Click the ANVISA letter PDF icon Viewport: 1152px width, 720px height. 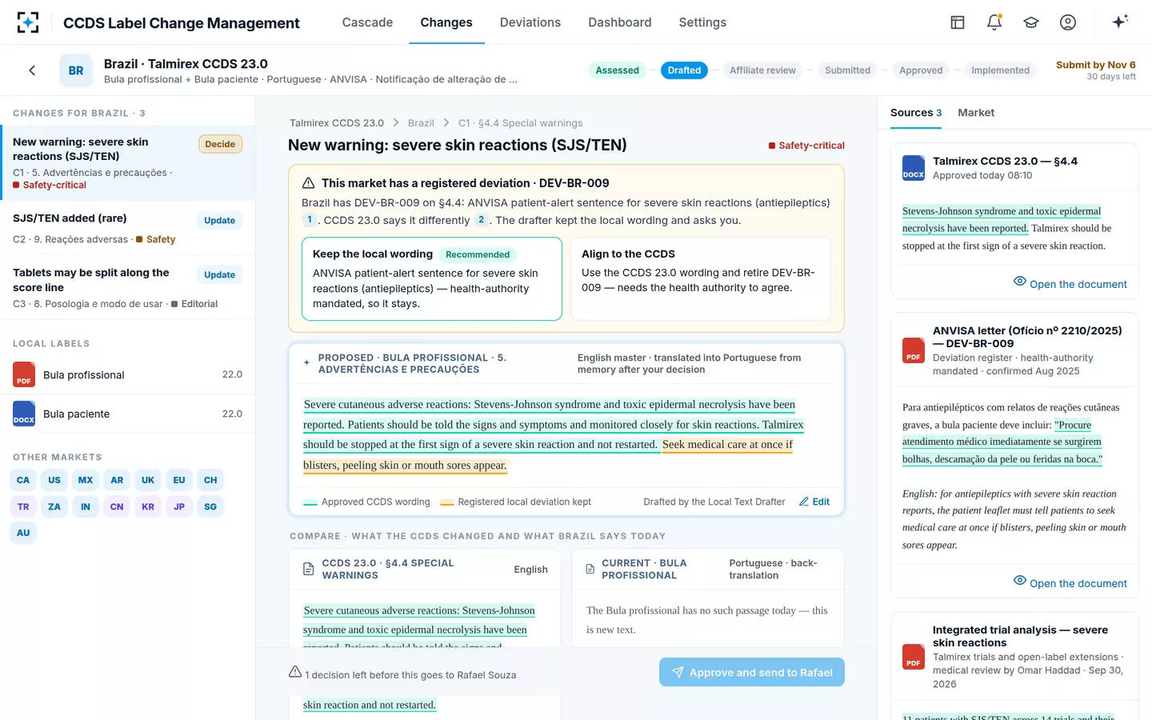pyautogui.click(x=914, y=350)
